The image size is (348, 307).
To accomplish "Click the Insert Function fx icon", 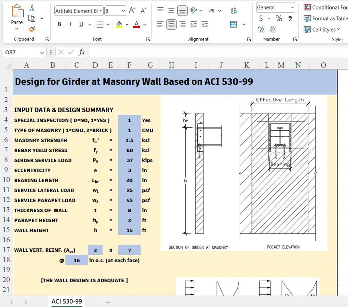I will pos(82,52).
